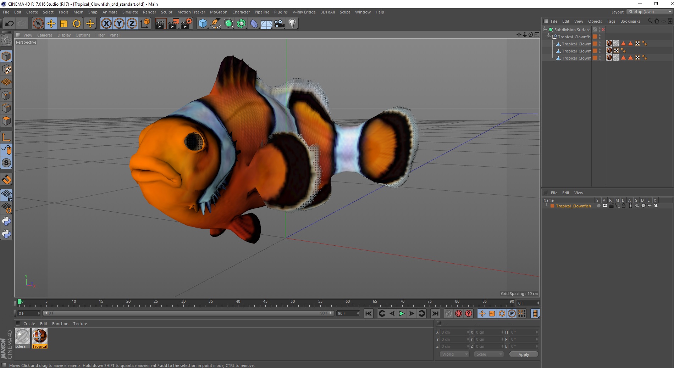Image resolution: width=674 pixels, height=368 pixels.
Task: Toggle Snap enable S icon
Action: [x=6, y=163]
